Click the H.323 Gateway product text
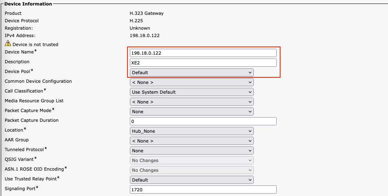388x196 pixels. pyautogui.click(x=146, y=13)
